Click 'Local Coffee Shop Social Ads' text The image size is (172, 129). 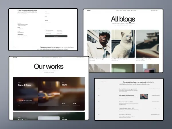25,101
